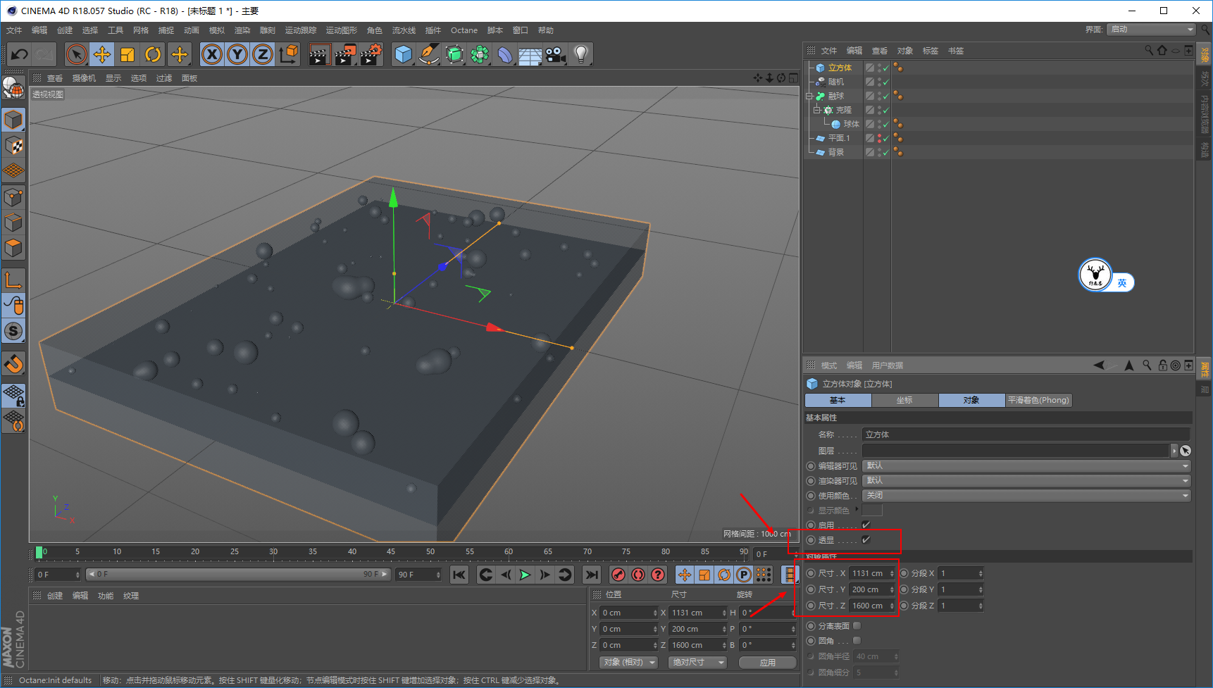Viewport: 1213px width, 688px height.
Task: Open 使用颜色 dropdown
Action: coord(1026,495)
